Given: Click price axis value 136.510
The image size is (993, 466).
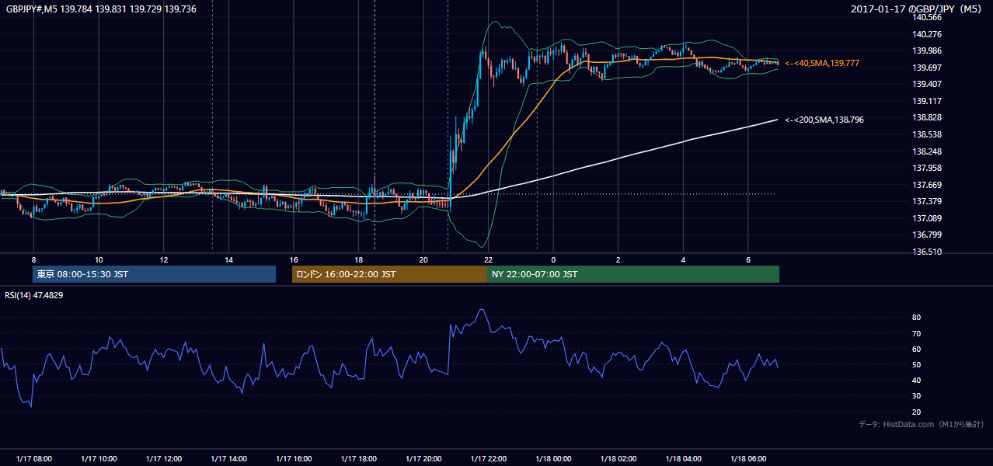Looking at the screenshot, I should pyautogui.click(x=927, y=252).
